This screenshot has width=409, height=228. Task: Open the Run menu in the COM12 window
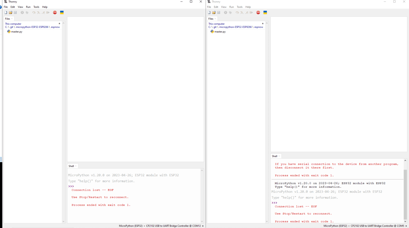28,7
